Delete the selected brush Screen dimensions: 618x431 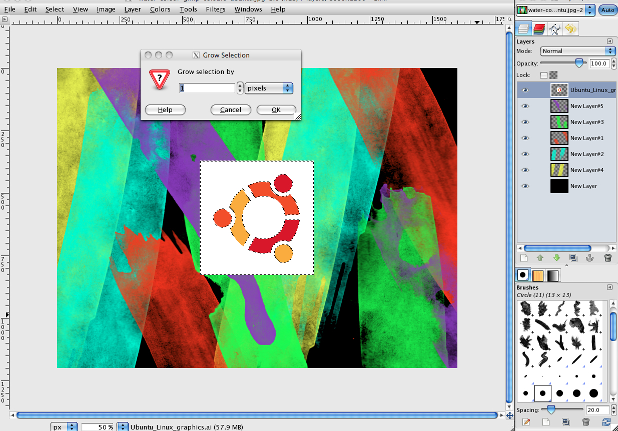[x=586, y=422]
